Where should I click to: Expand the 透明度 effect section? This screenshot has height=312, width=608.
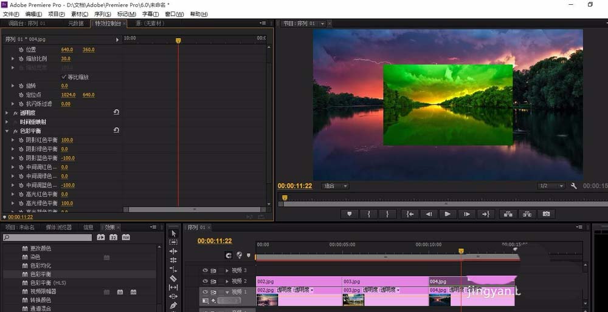point(7,113)
